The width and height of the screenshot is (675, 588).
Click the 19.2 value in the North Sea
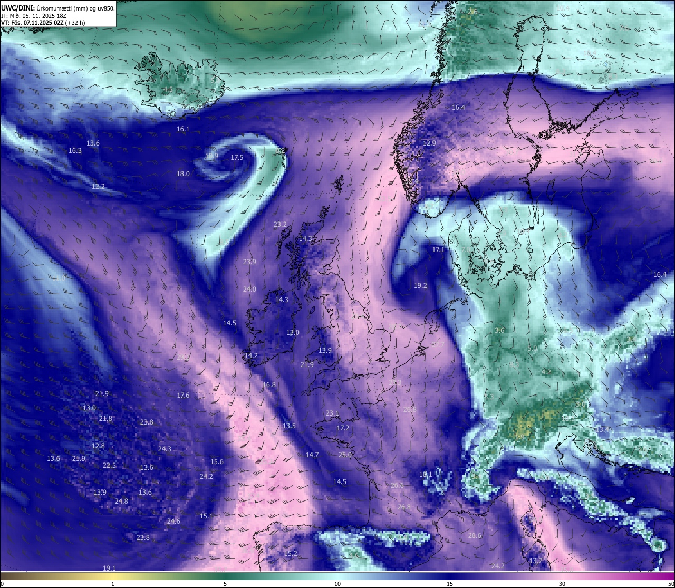click(x=420, y=285)
